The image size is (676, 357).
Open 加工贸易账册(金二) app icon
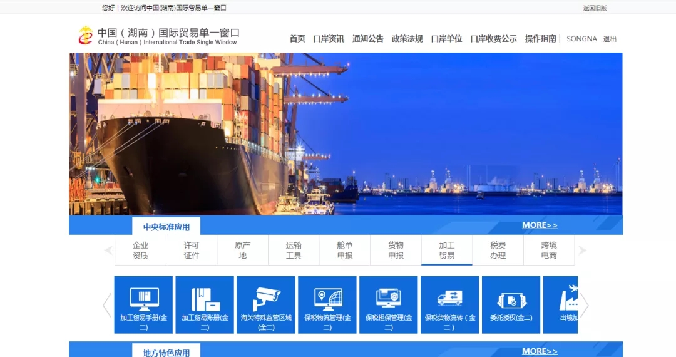205,304
